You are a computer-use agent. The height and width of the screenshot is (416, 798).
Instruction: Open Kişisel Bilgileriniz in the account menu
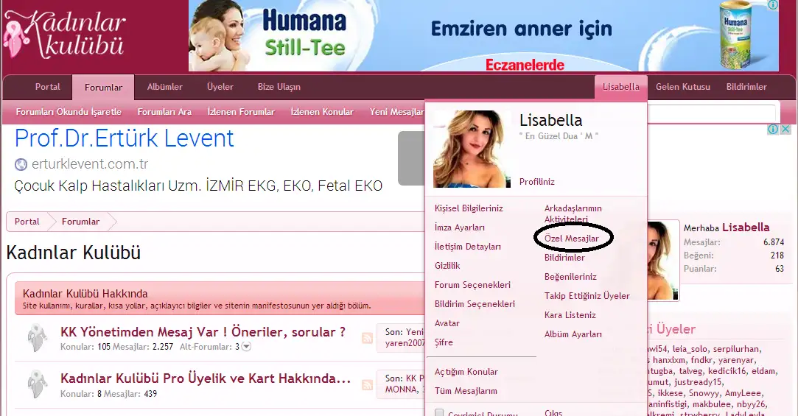469,208
